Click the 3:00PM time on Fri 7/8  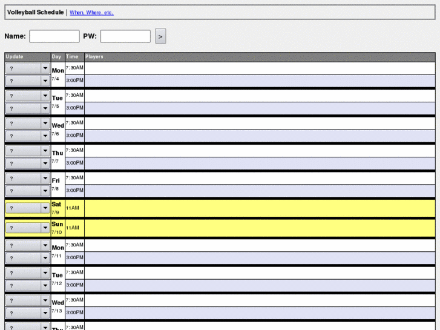[x=74, y=191]
